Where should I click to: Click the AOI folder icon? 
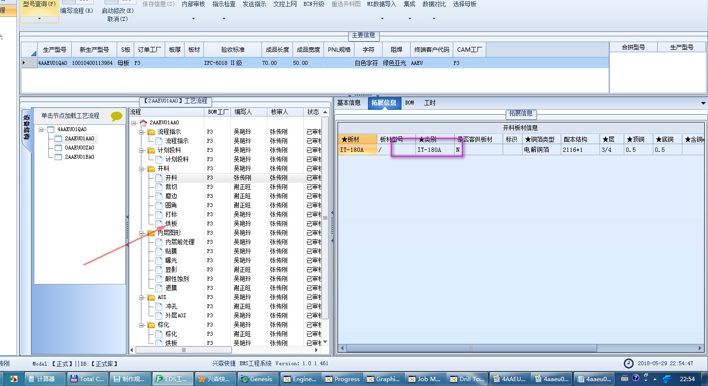point(151,297)
